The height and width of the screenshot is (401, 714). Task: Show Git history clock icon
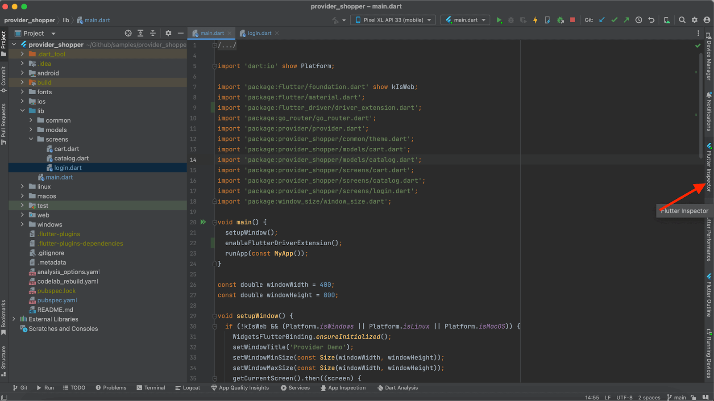point(639,20)
